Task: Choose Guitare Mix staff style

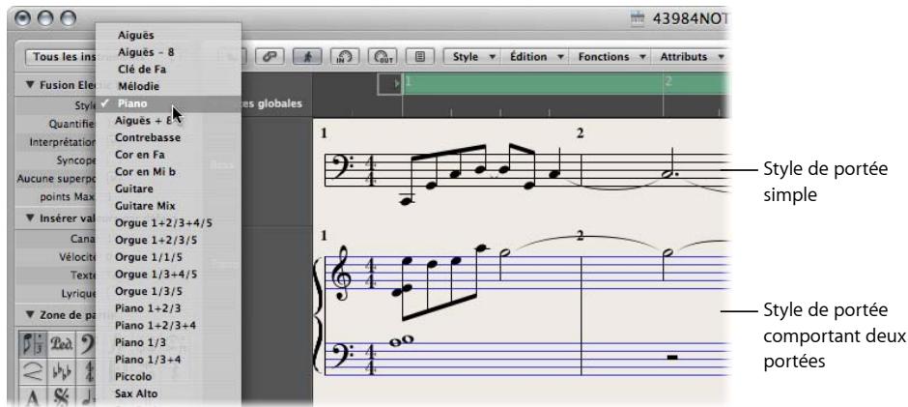Action: click(168, 206)
